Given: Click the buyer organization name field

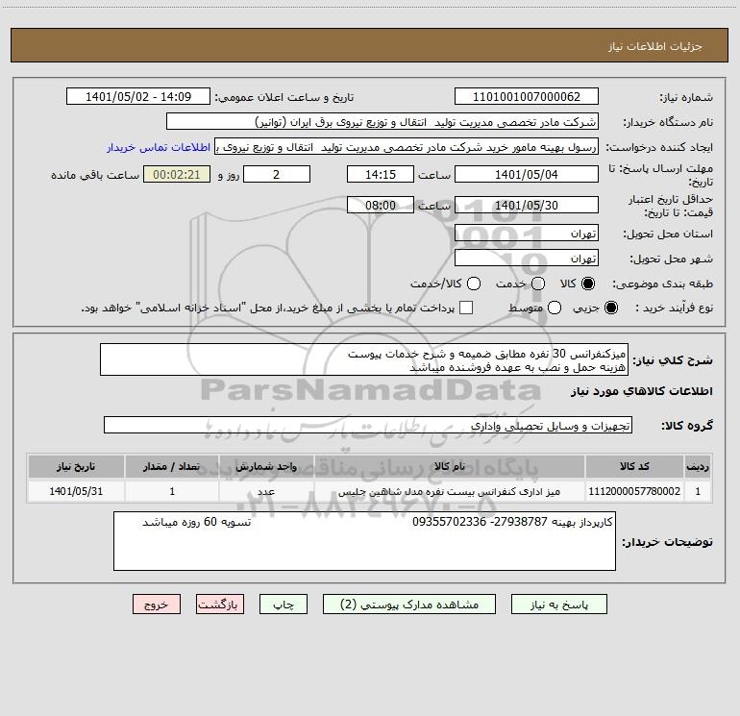Looking at the screenshot, I should click(382, 121).
